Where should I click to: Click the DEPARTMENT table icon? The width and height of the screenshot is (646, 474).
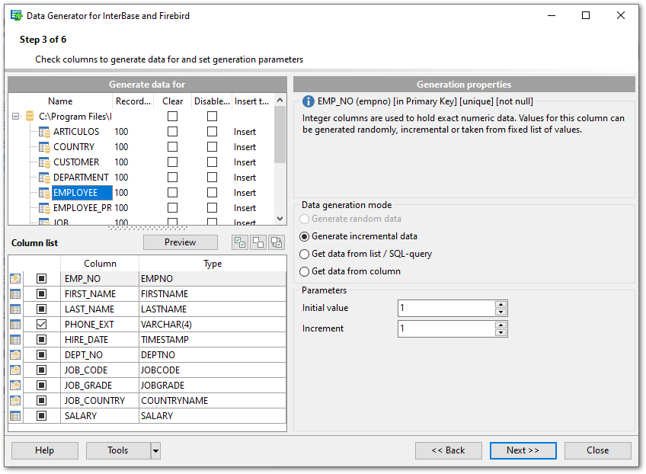pyautogui.click(x=44, y=178)
